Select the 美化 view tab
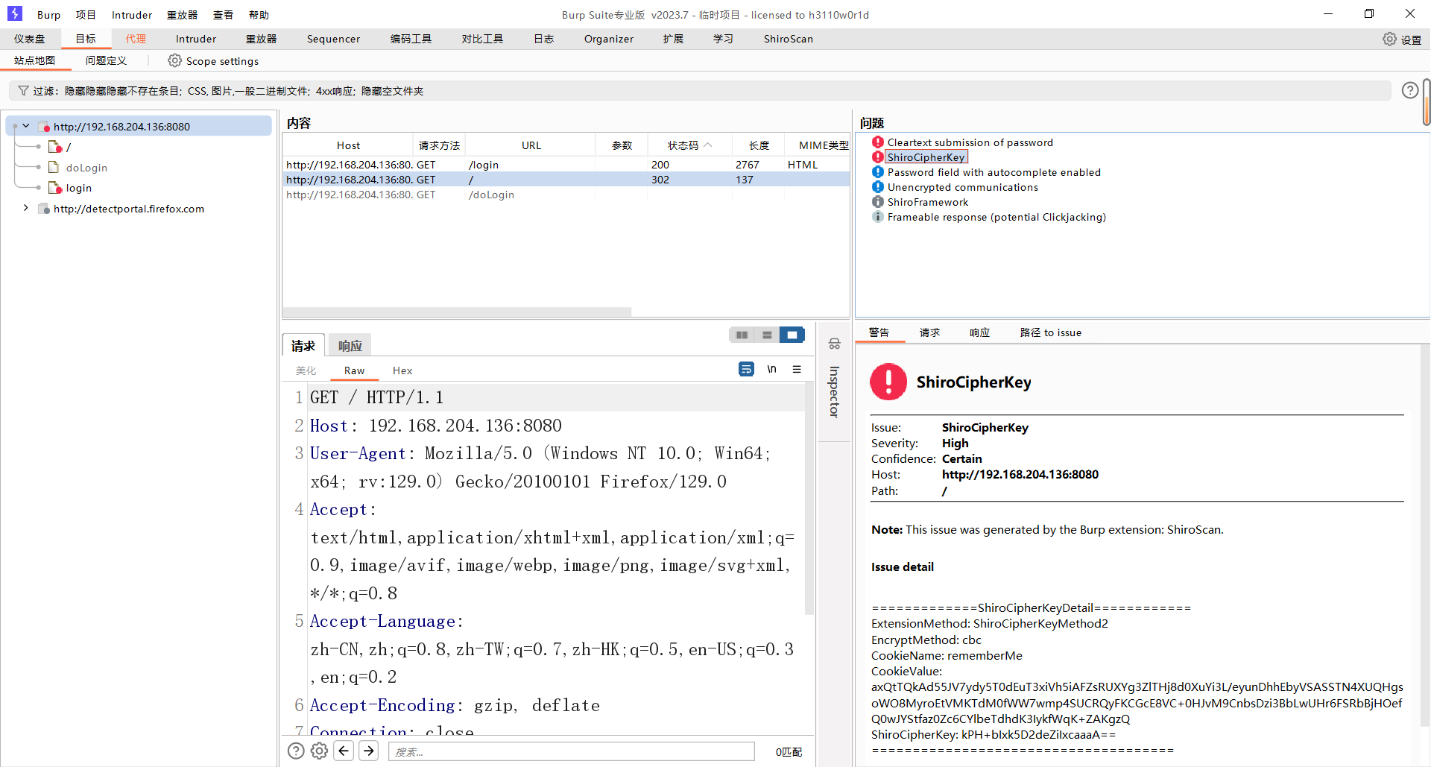 [x=306, y=370]
